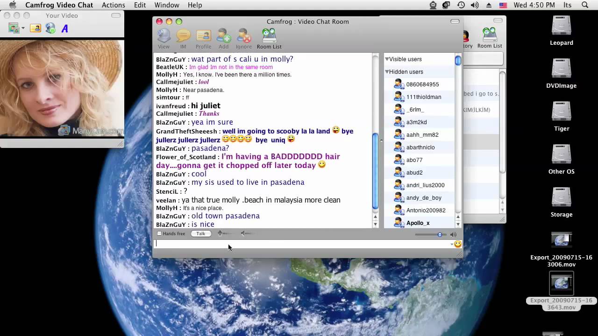Enable the Hands free checkbox
The image size is (598, 336).
pos(159,233)
